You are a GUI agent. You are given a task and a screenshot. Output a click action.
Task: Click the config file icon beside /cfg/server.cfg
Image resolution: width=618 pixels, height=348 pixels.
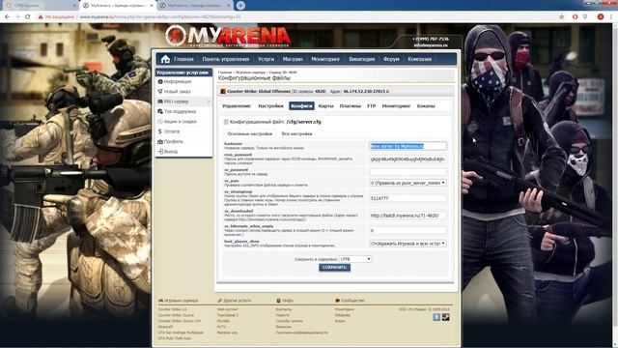click(226, 122)
